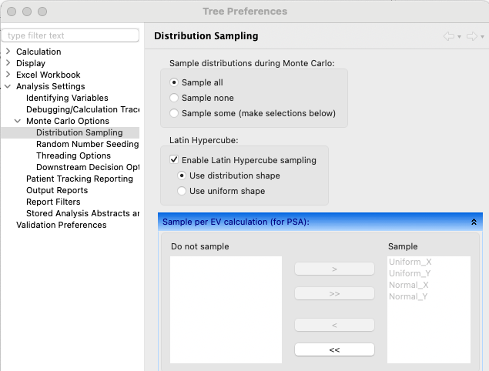
Task: Open Random Number Seeding settings
Action: click(87, 144)
